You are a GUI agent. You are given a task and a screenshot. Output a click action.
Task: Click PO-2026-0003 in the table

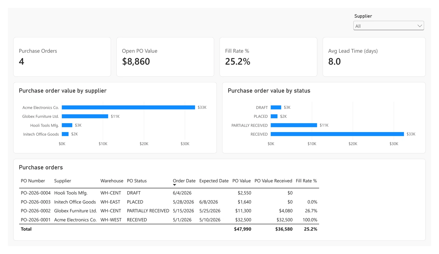(36, 202)
